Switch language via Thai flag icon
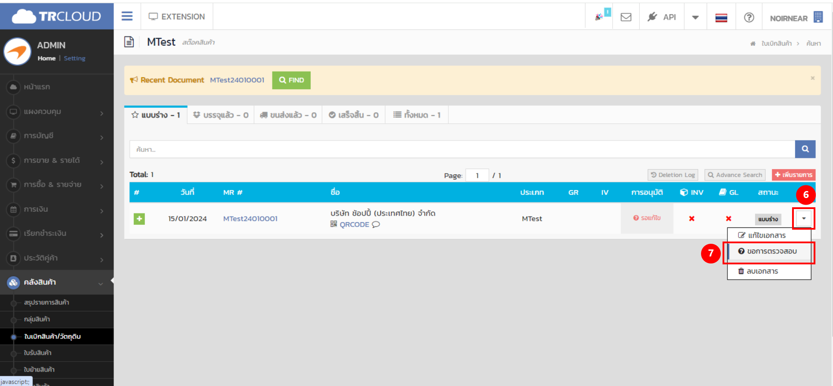Image resolution: width=833 pixels, height=386 pixels. (721, 18)
